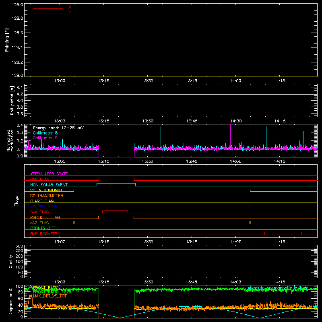The width and height of the screenshot is (322, 322).
Task: Click the 'Pointing ["]' axis title
Action: click(x=7, y=40)
